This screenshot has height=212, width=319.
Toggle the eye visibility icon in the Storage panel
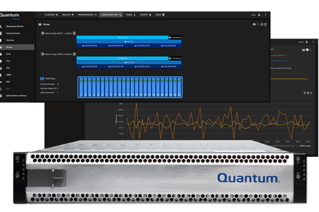[x=254, y=24]
